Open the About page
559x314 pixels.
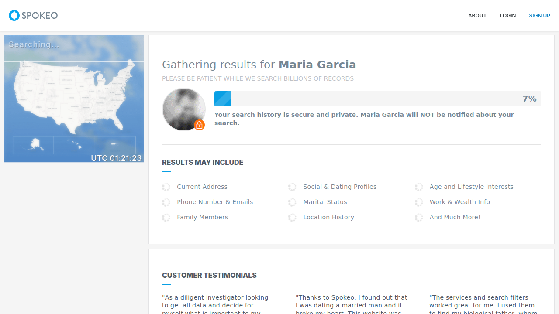[x=477, y=16]
